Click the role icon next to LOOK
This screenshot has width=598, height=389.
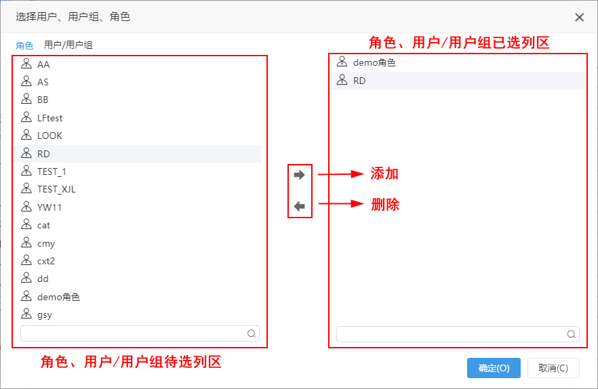pyautogui.click(x=26, y=135)
